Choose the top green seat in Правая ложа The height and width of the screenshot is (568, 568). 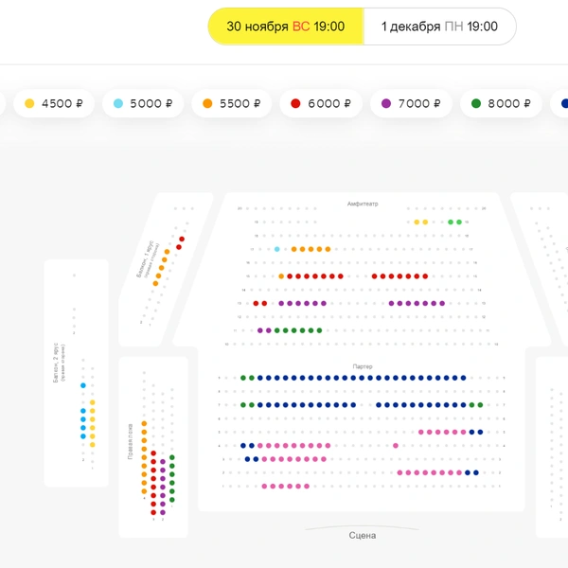point(172,457)
